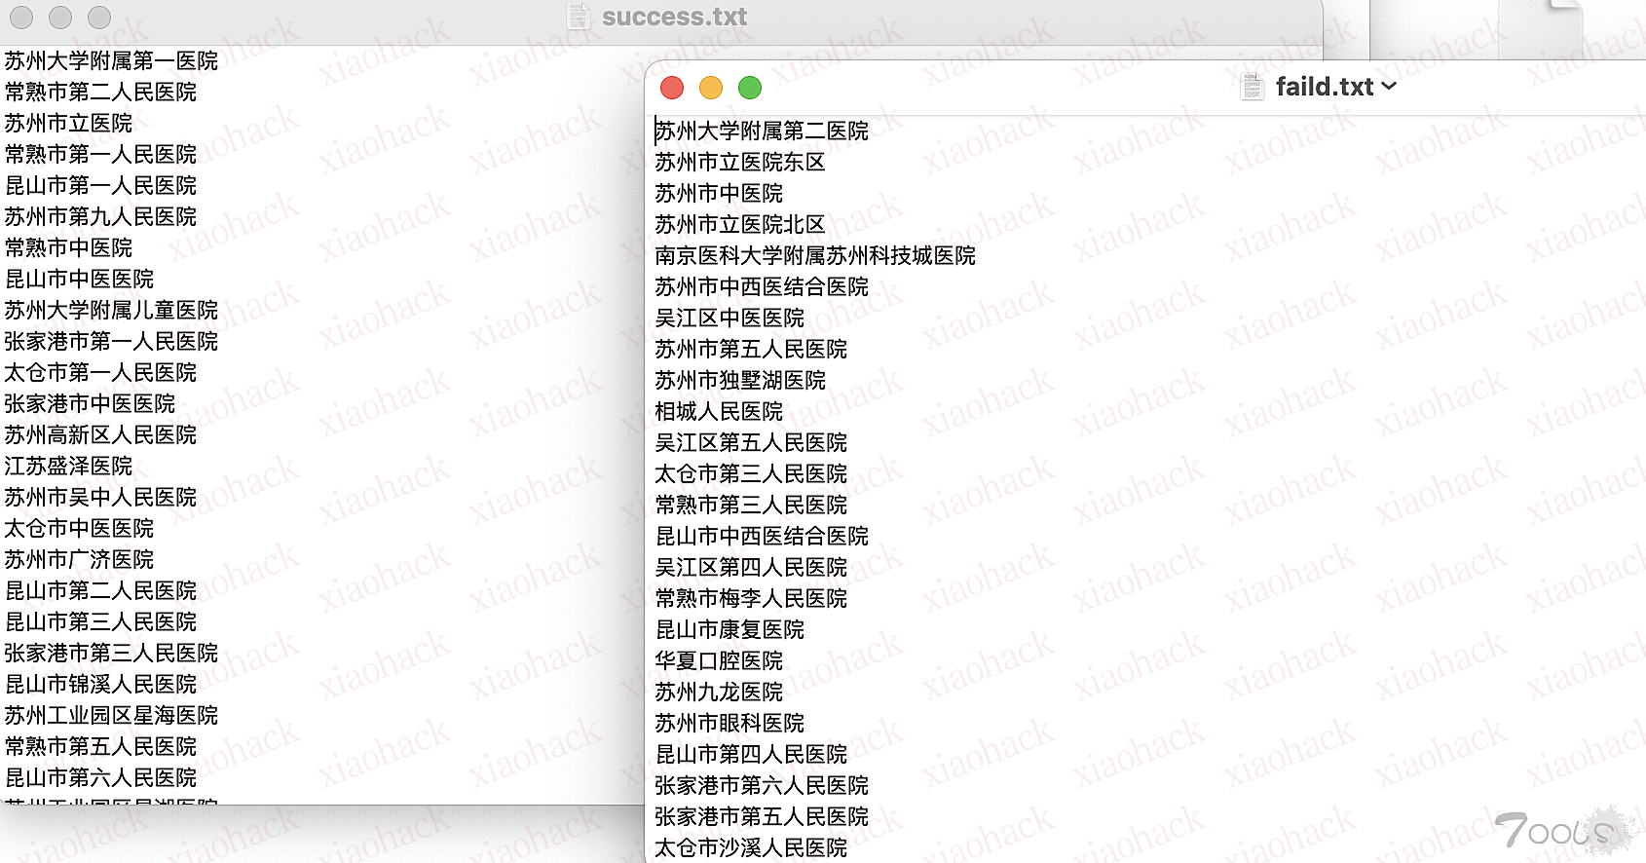1646x863 pixels.
Task: Click line 苏州市立医院 in success.txt
Action: pos(68,123)
